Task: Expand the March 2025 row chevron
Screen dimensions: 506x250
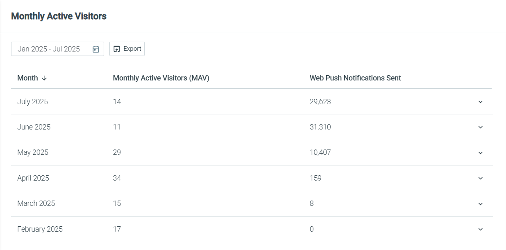Action: tap(481, 204)
